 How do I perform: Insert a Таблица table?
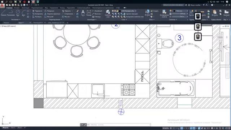(x=96, y=17)
